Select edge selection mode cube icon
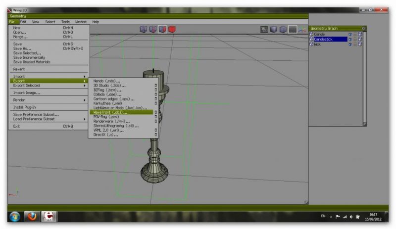Image resolution: width=396 pixels, height=229 pixels. (x=152, y=30)
